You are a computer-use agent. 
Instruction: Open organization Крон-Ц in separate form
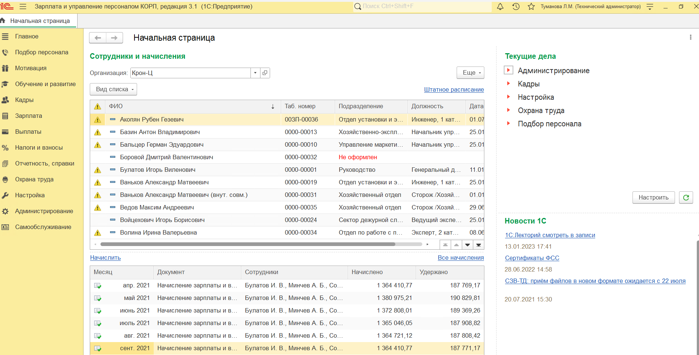pos(265,73)
